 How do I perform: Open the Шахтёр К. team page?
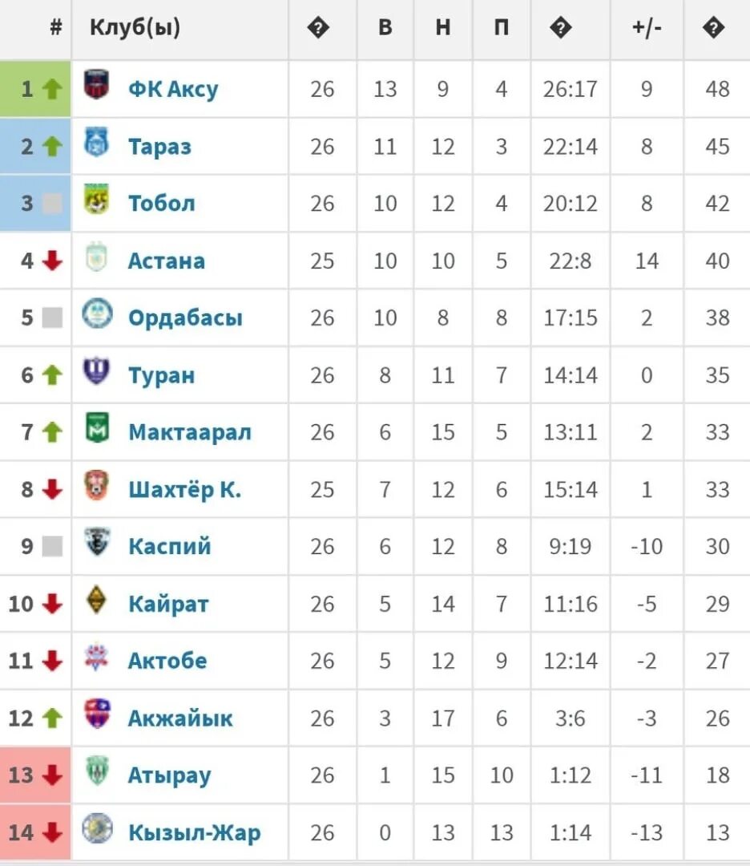click(x=185, y=490)
